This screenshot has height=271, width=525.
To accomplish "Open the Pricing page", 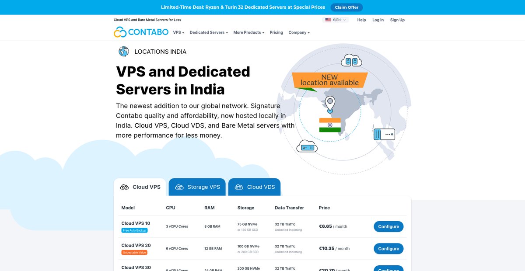I will (x=276, y=32).
